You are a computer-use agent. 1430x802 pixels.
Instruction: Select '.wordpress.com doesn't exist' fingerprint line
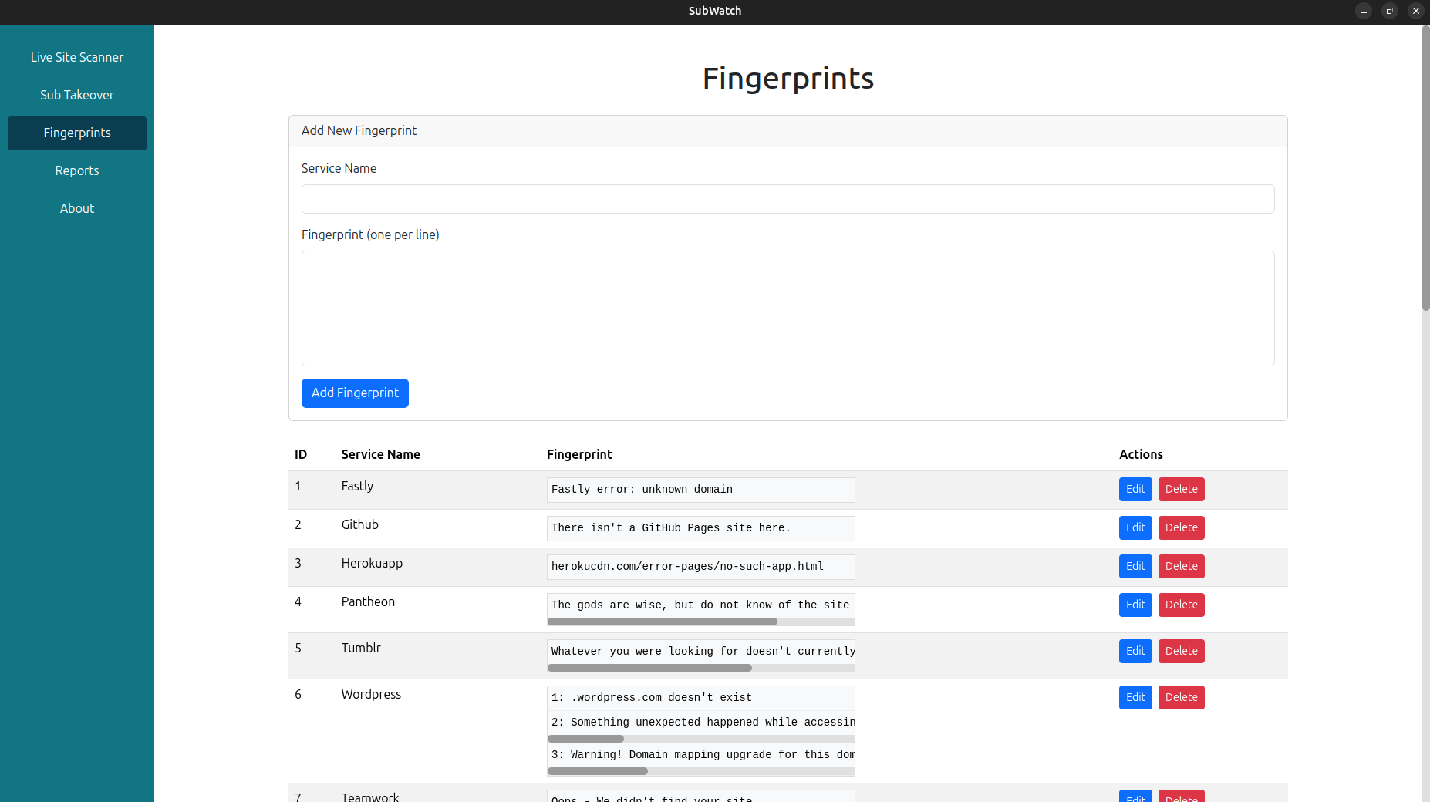coord(651,697)
